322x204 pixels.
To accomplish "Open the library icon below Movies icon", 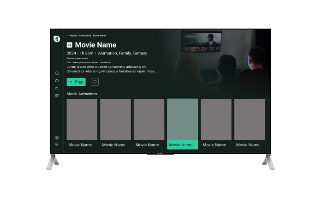I will point(57,95).
